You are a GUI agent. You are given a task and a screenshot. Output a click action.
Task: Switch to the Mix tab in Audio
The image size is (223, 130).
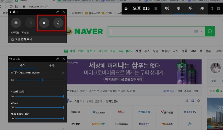pos(22,65)
